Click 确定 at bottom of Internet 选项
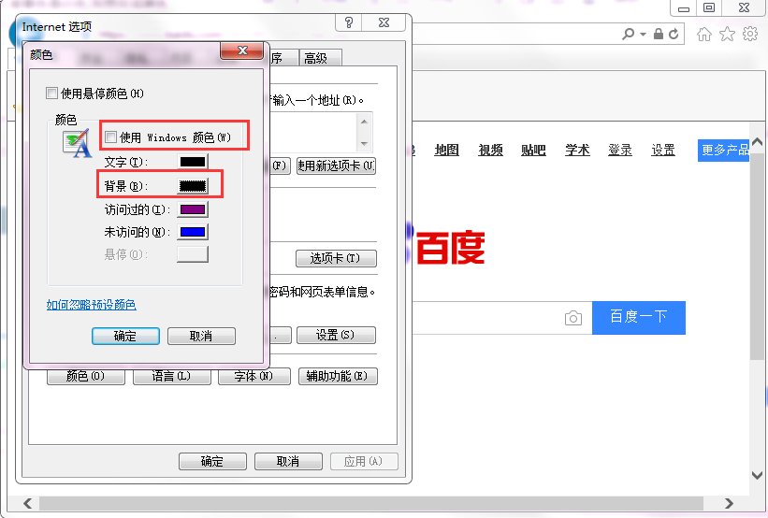 point(212,461)
